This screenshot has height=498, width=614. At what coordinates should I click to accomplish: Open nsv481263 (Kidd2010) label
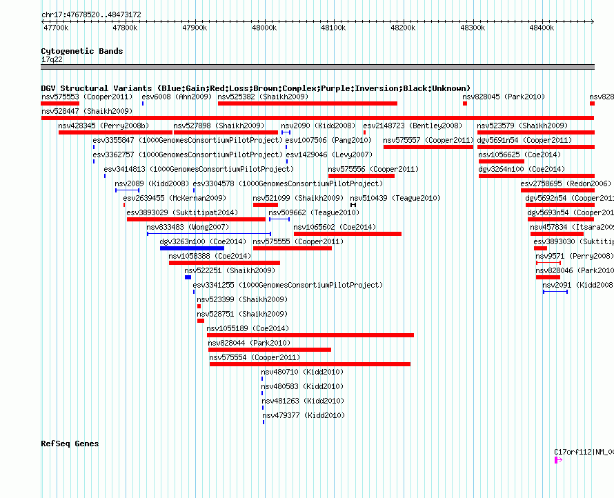tap(303, 401)
